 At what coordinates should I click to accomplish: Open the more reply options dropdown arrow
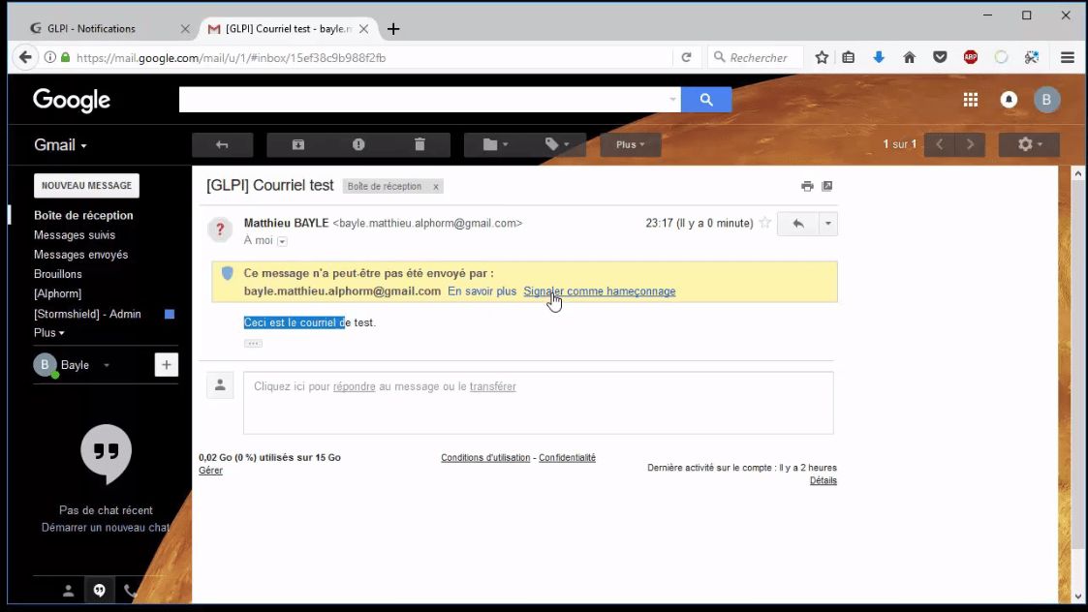(x=827, y=224)
